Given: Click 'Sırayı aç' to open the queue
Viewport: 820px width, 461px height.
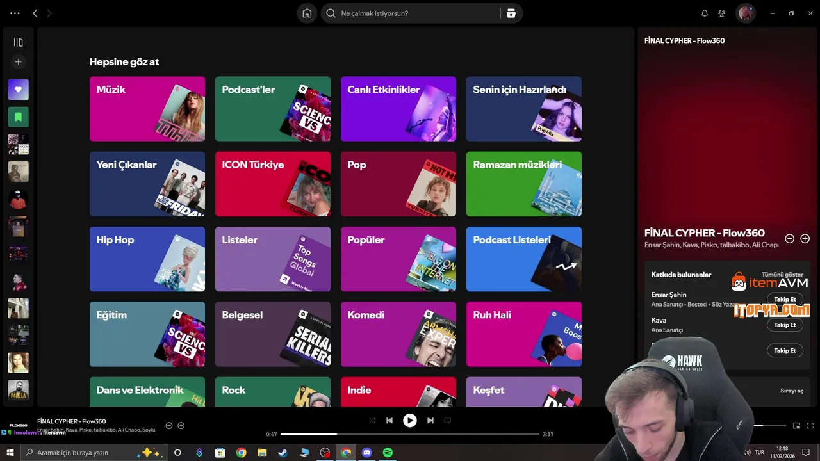Looking at the screenshot, I should [792, 391].
